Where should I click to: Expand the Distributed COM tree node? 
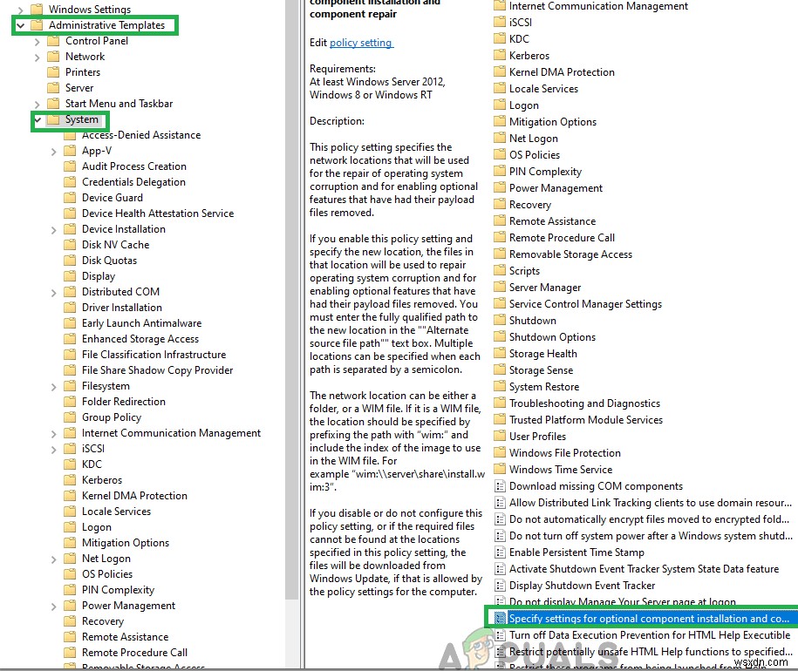click(53, 293)
